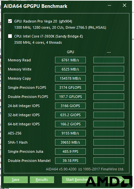Minimize the AIDA64 GPGPU Benchmark window
Viewport: 134px width, 189px height.
tap(109, 6)
